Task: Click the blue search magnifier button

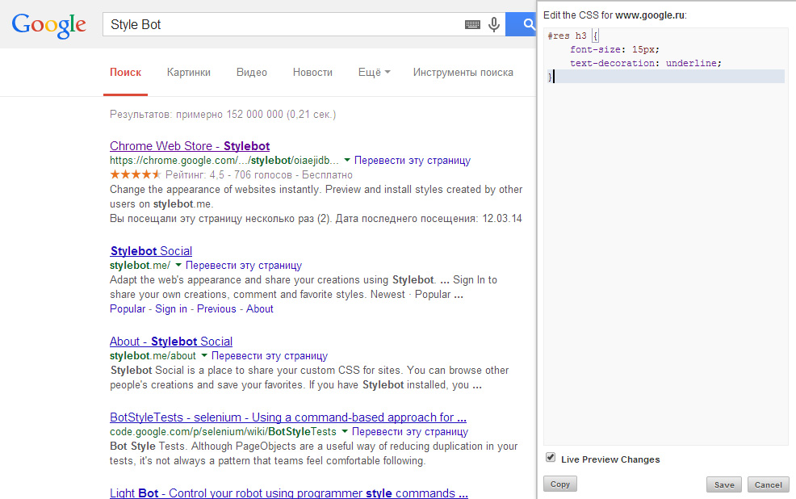Action: tap(522, 24)
